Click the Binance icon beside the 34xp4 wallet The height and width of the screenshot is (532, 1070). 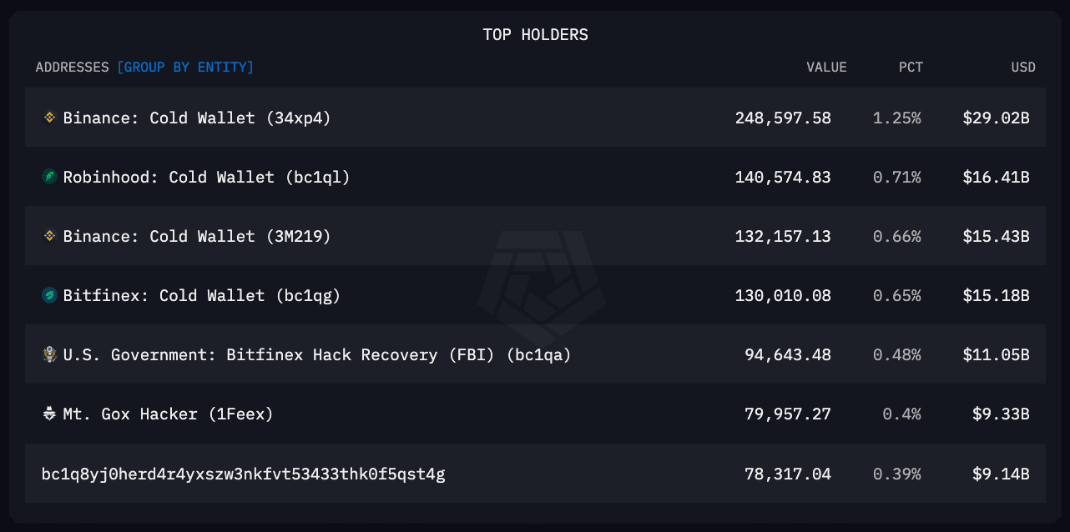pyautogui.click(x=49, y=118)
